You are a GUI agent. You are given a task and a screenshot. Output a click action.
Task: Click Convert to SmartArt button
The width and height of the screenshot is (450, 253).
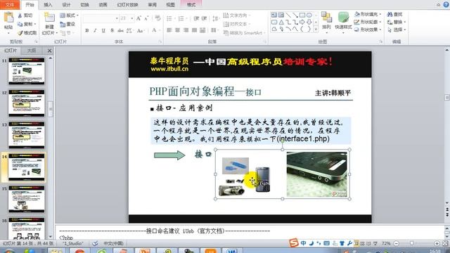pos(243,33)
